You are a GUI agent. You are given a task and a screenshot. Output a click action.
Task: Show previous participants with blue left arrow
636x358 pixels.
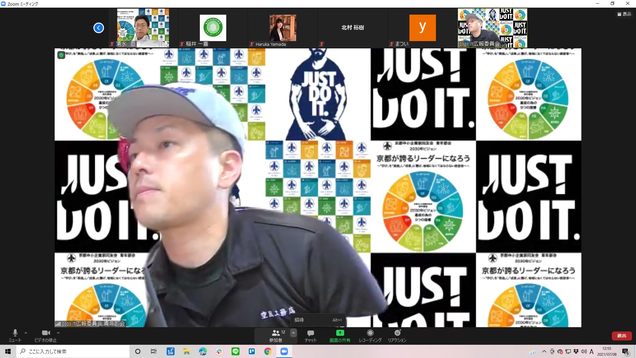click(98, 28)
